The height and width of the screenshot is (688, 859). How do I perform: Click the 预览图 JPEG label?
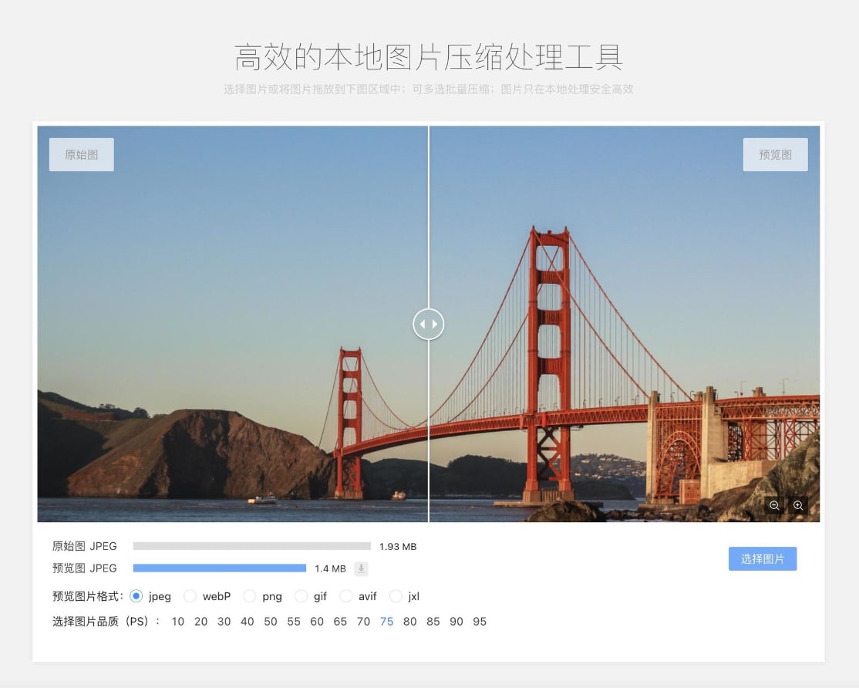(x=84, y=568)
